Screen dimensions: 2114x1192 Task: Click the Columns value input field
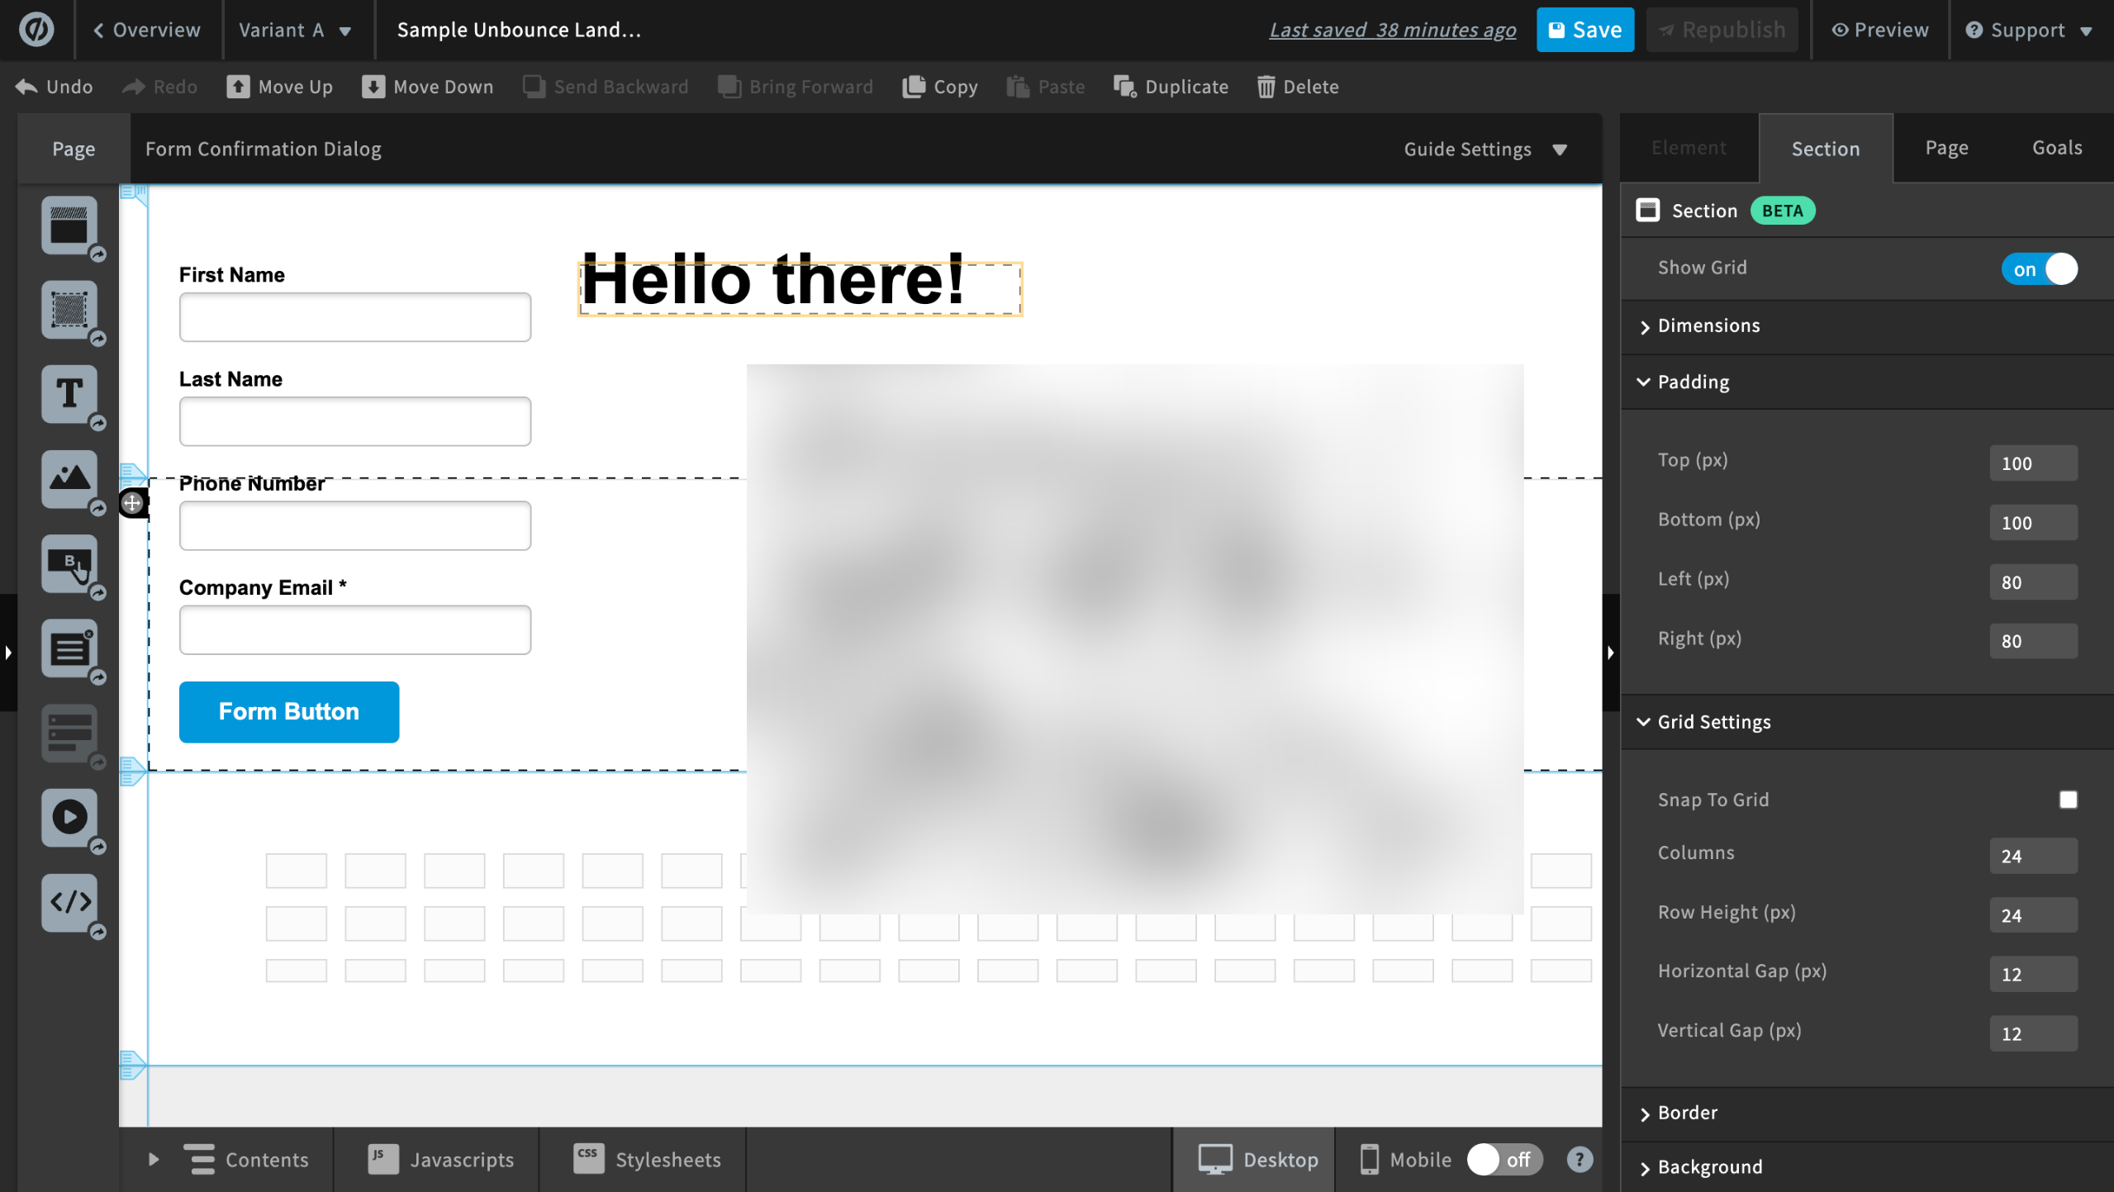tap(2032, 856)
